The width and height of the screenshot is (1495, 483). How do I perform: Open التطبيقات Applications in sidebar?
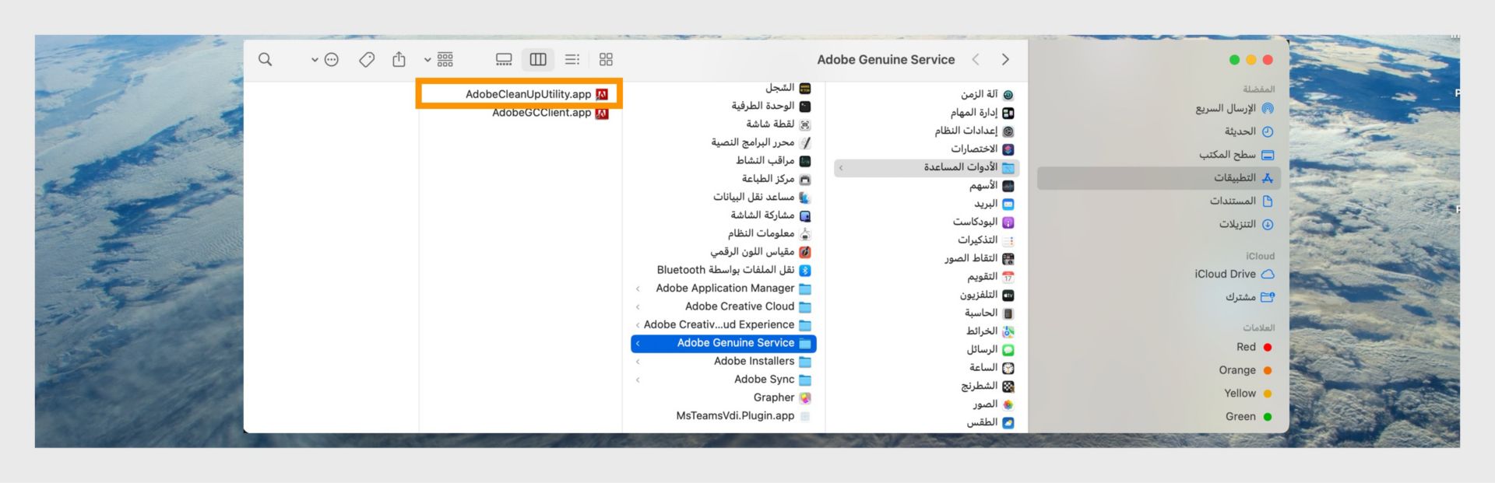pyautogui.click(x=1159, y=178)
